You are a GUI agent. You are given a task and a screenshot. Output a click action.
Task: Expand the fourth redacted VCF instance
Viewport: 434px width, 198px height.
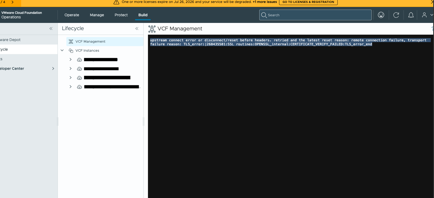70,87
